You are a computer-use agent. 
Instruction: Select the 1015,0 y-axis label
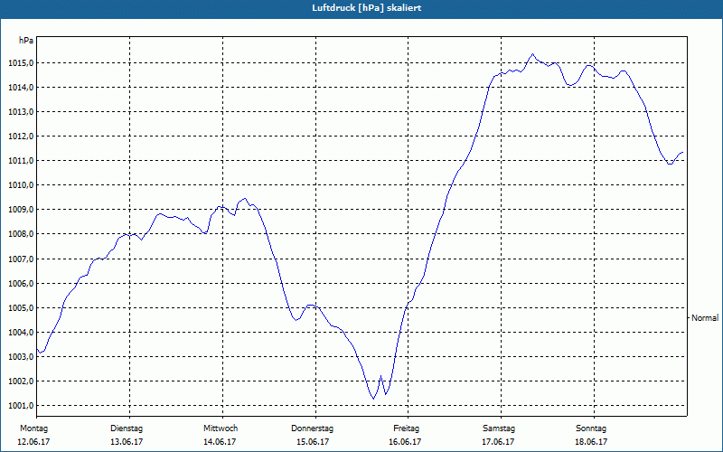pos(21,62)
